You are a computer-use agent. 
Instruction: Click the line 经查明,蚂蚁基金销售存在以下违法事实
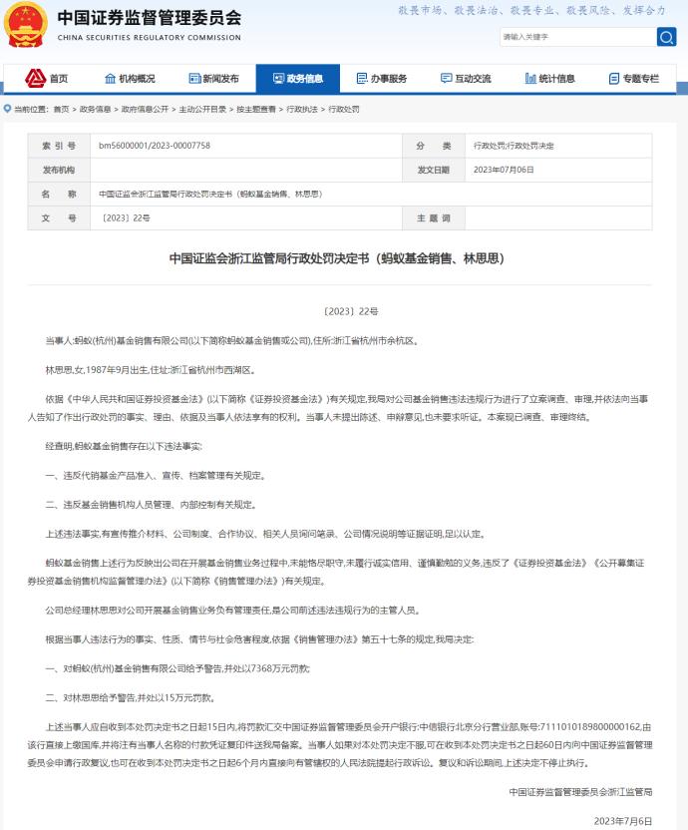tap(124, 447)
